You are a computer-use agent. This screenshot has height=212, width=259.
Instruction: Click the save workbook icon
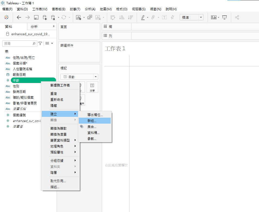(x=36, y=17)
